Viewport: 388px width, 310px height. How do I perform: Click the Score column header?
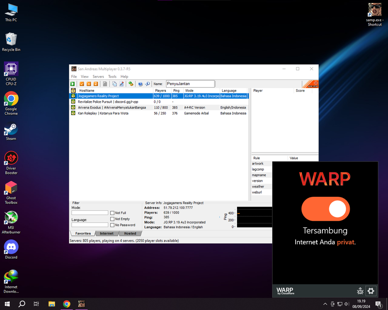point(303,90)
